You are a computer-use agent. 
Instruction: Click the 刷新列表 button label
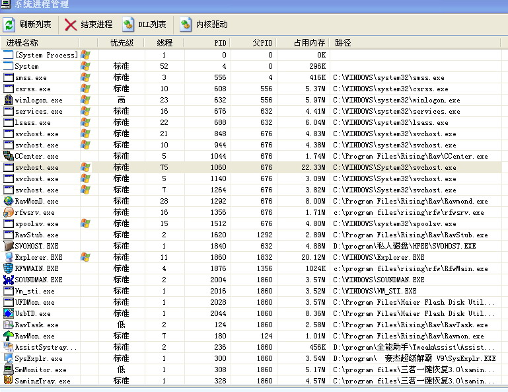(35, 24)
